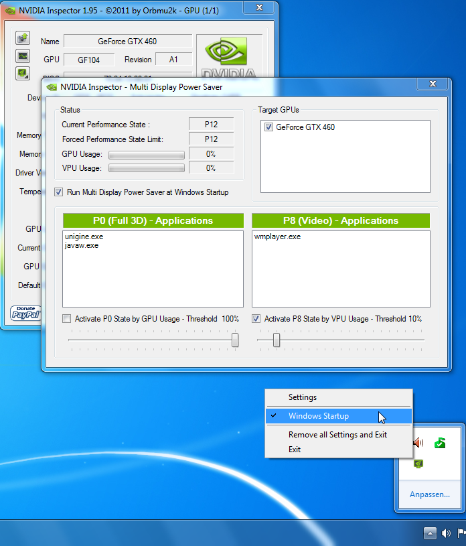Screen dimensions: 466x546
Task: Click the green NVIDIA Inspector tray icon
Action: (418, 463)
